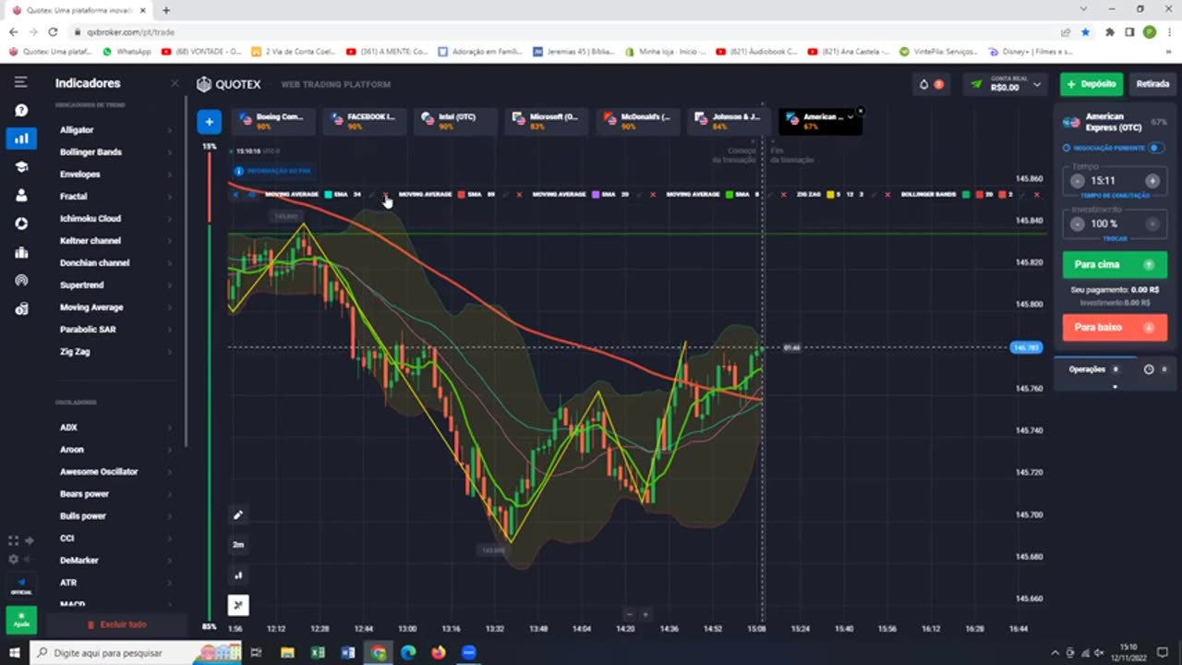Switch to the Boeing Company asset tab
The width and height of the screenshot is (1182, 665).
[x=272, y=121]
